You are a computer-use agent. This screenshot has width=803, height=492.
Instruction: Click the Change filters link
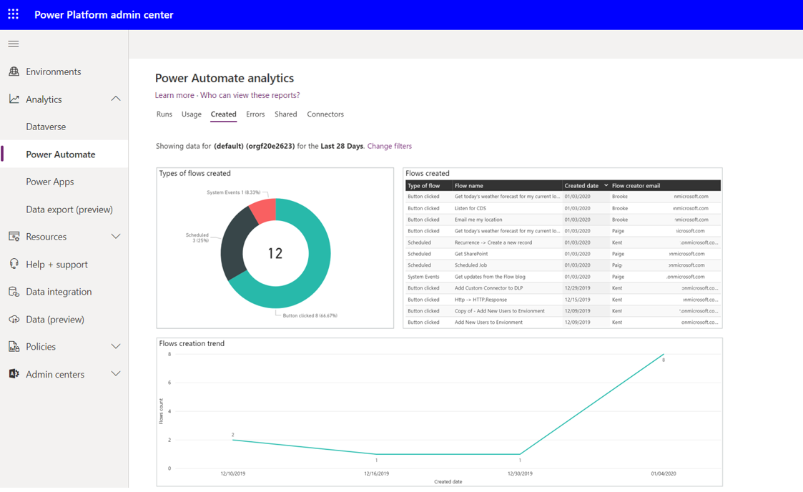pos(390,146)
